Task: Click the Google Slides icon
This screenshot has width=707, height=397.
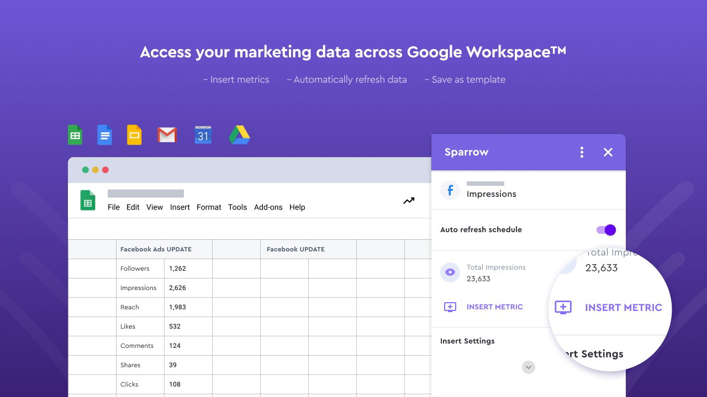Action: (134, 135)
